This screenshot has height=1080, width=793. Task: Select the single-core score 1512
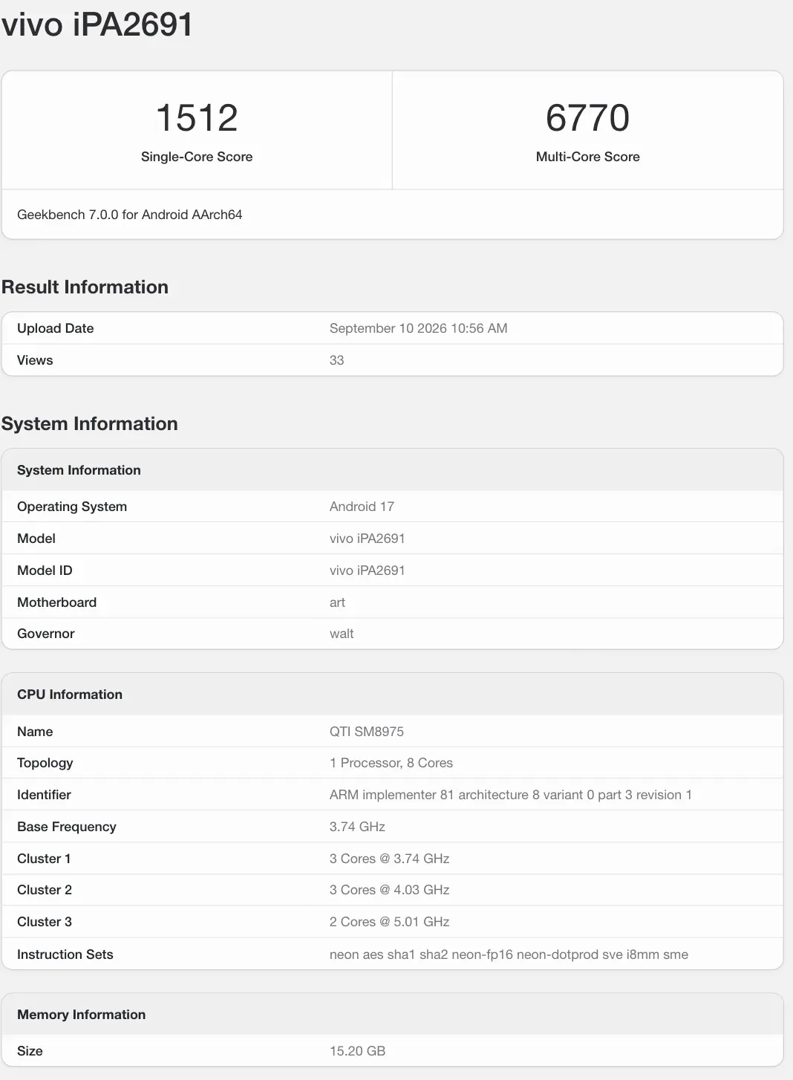(197, 118)
